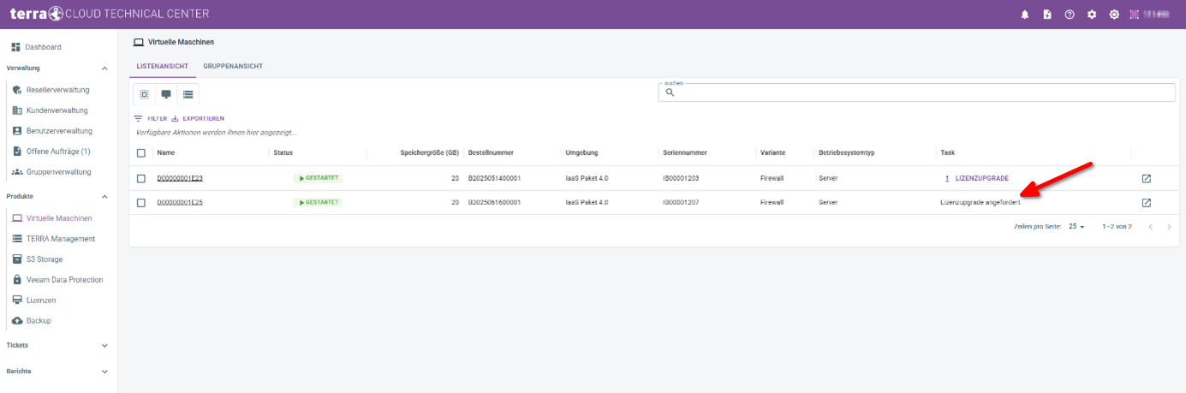Switch to the monitor view icon
Image resolution: width=1186 pixels, height=393 pixels.
pyautogui.click(x=166, y=94)
